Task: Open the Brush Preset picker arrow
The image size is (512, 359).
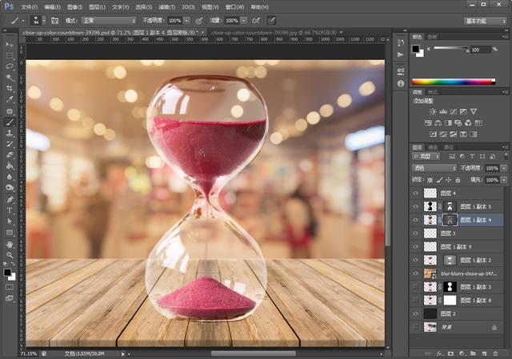Action: click(x=44, y=21)
